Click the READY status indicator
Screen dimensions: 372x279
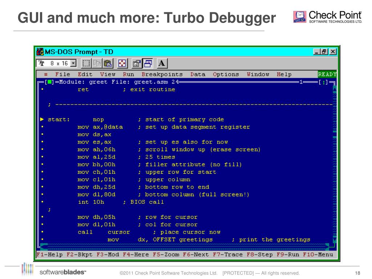(x=327, y=74)
